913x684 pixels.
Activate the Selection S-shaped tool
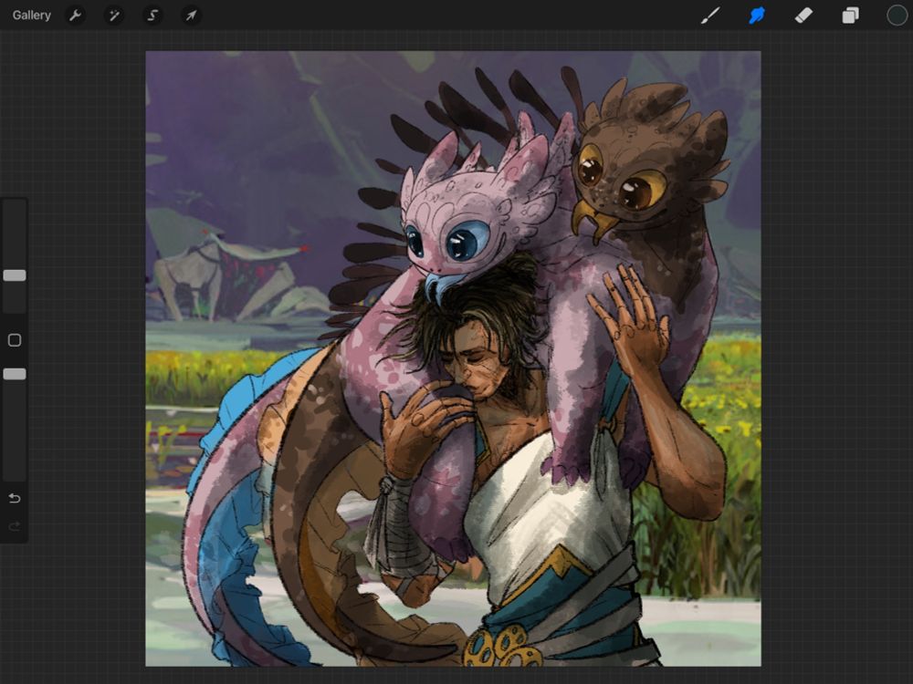tap(152, 16)
